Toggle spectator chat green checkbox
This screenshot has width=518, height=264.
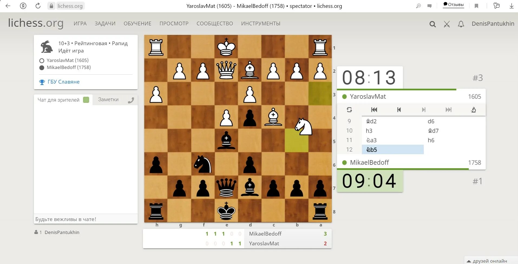[86, 100]
